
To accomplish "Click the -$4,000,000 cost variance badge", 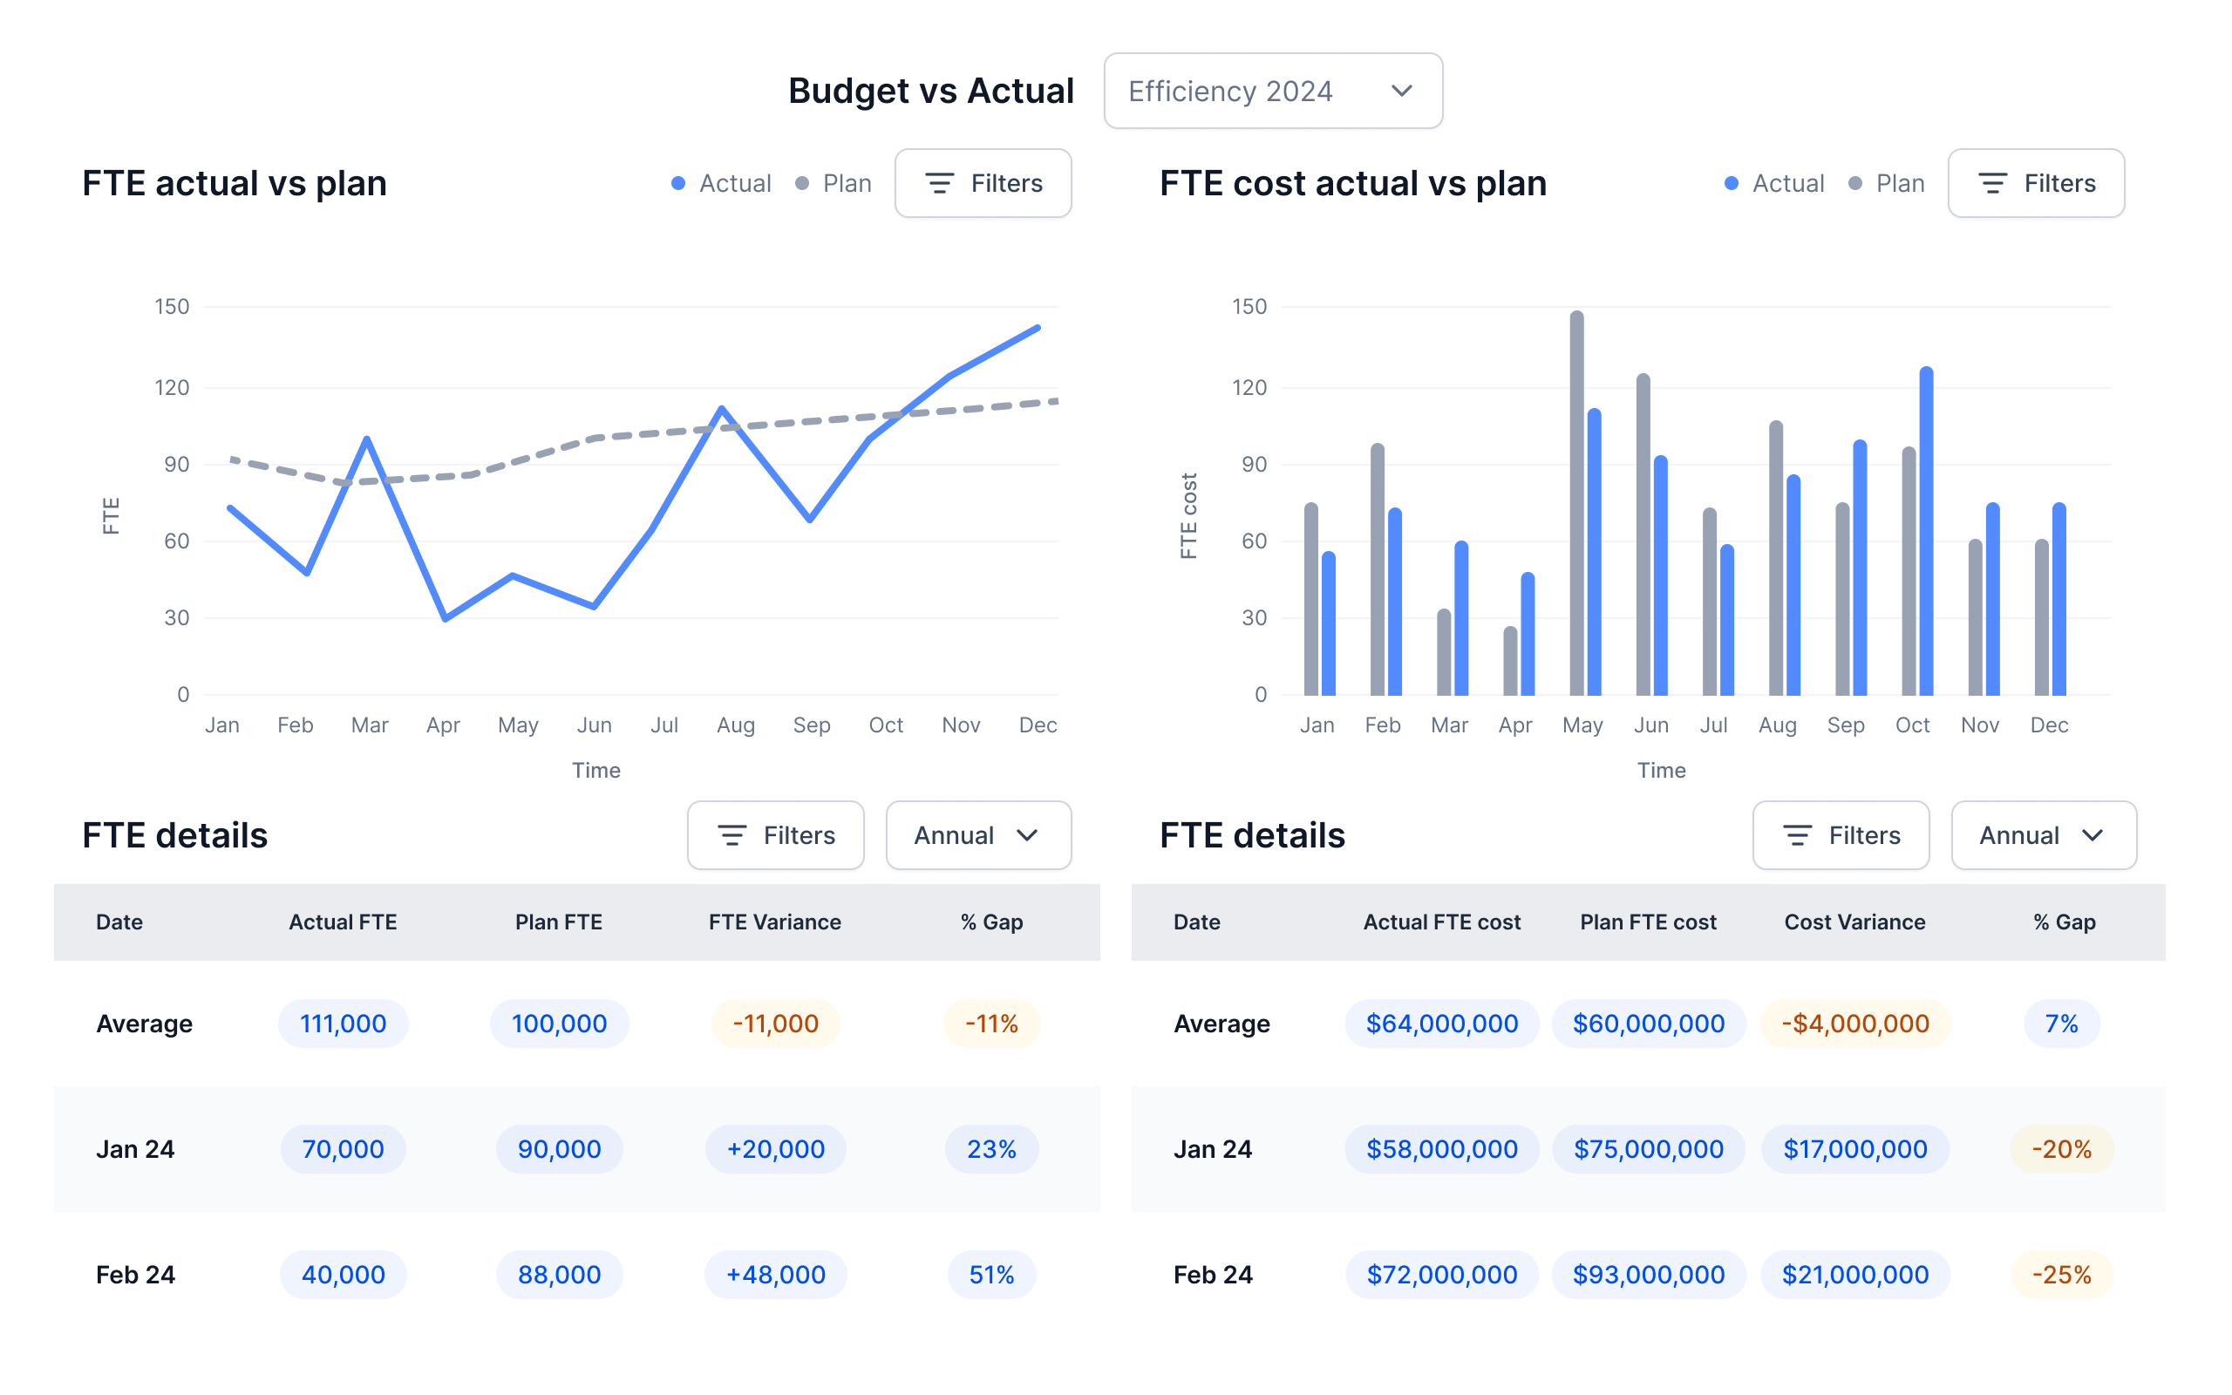I will (1854, 1024).
